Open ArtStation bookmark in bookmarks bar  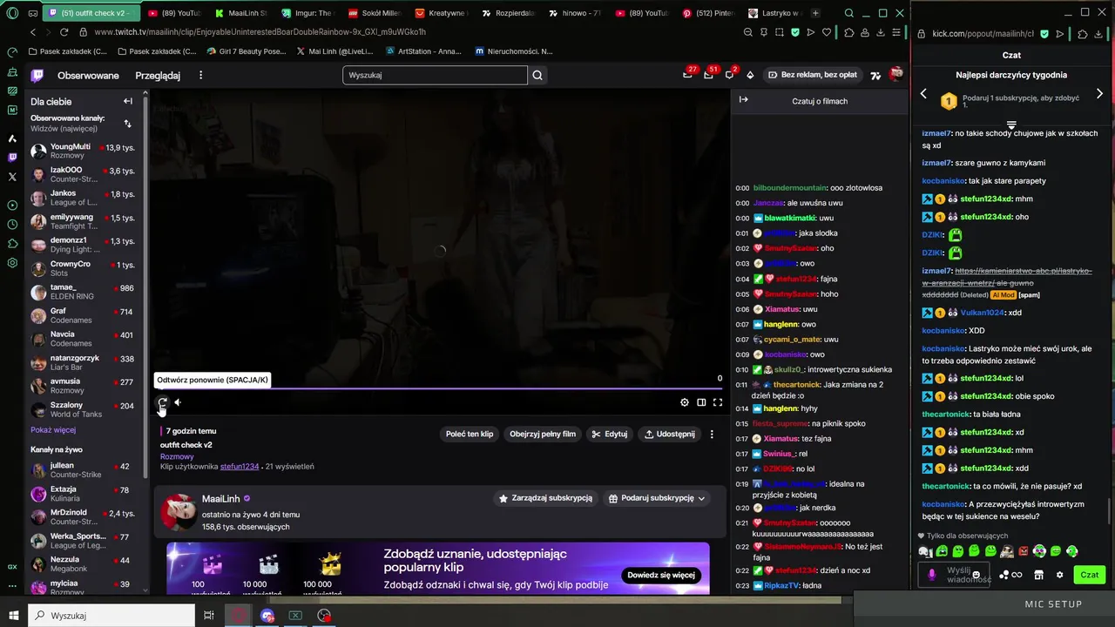pos(424,51)
